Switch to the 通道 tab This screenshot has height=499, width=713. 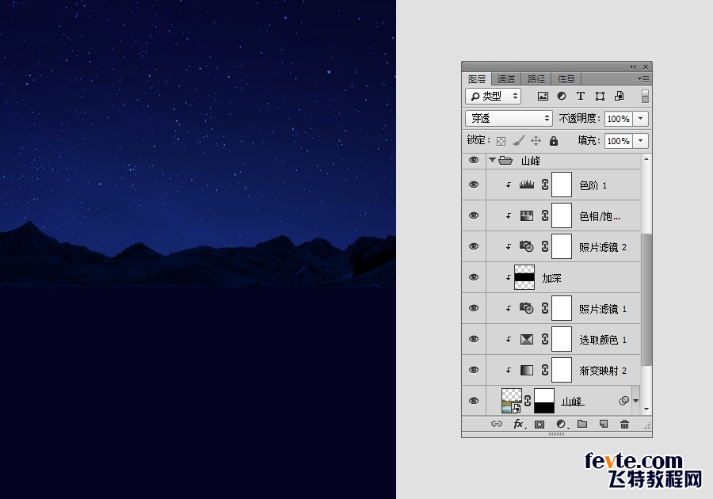click(x=505, y=79)
